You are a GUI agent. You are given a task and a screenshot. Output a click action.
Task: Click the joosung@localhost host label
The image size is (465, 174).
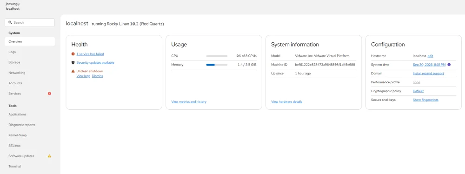[13, 6]
